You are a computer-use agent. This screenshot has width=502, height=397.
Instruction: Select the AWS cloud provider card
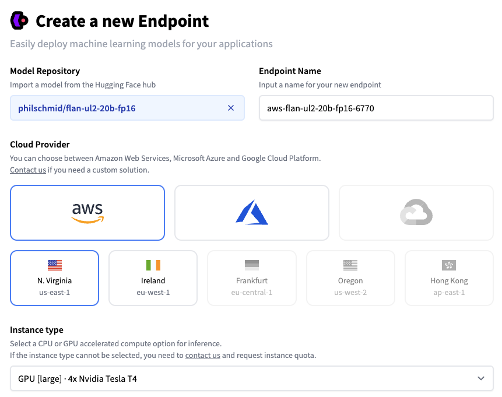click(x=87, y=212)
